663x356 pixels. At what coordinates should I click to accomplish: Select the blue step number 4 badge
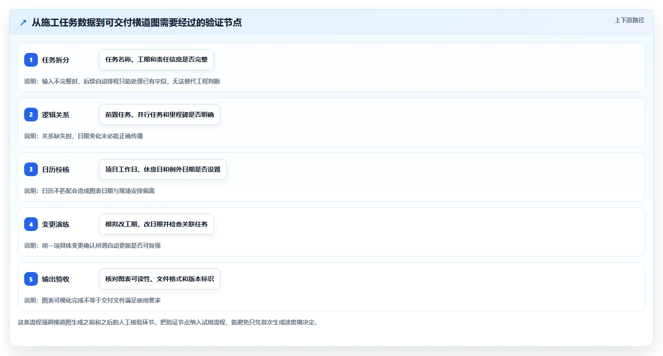pyautogui.click(x=31, y=224)
